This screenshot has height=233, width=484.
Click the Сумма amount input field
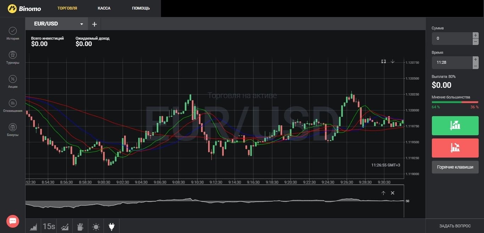coord(452,38)
